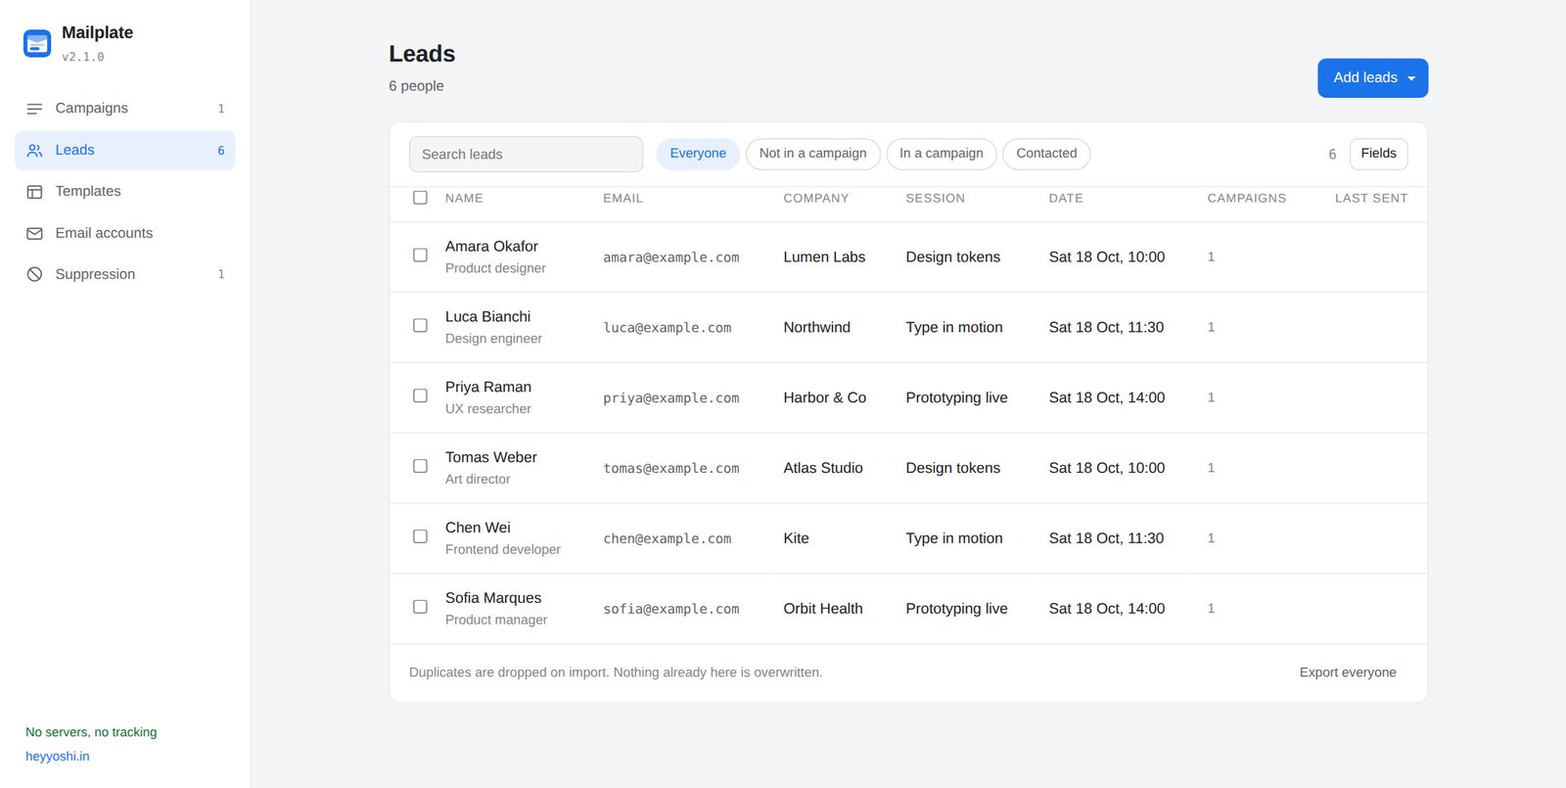Click the Templates layout icon in sidebar
Screen dimensions: 1566x788
[x=34, y=192]
